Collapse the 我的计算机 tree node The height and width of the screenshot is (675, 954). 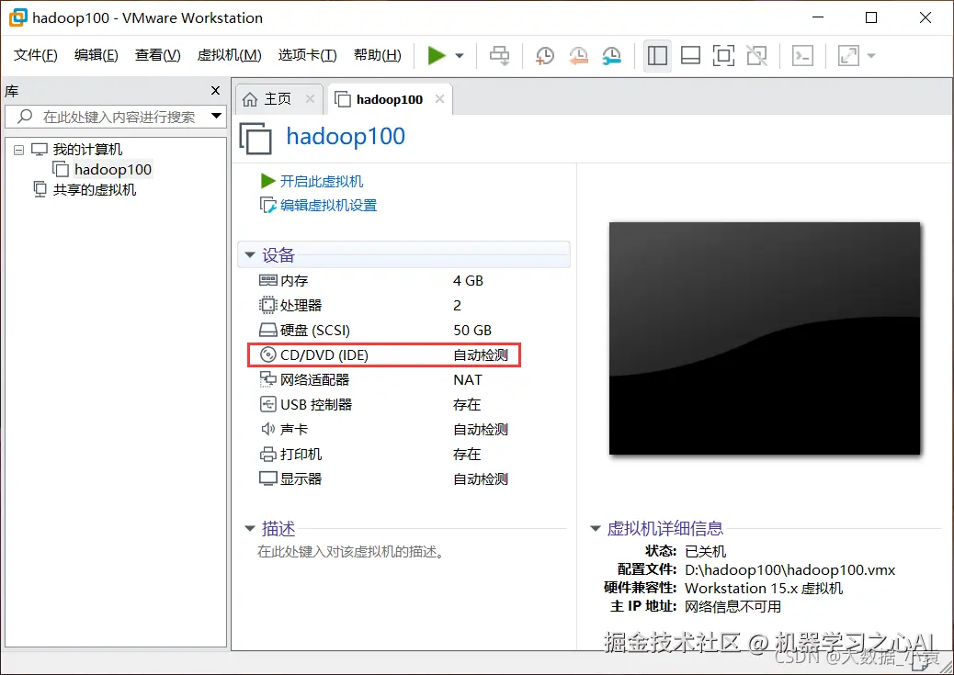[19, 150]
